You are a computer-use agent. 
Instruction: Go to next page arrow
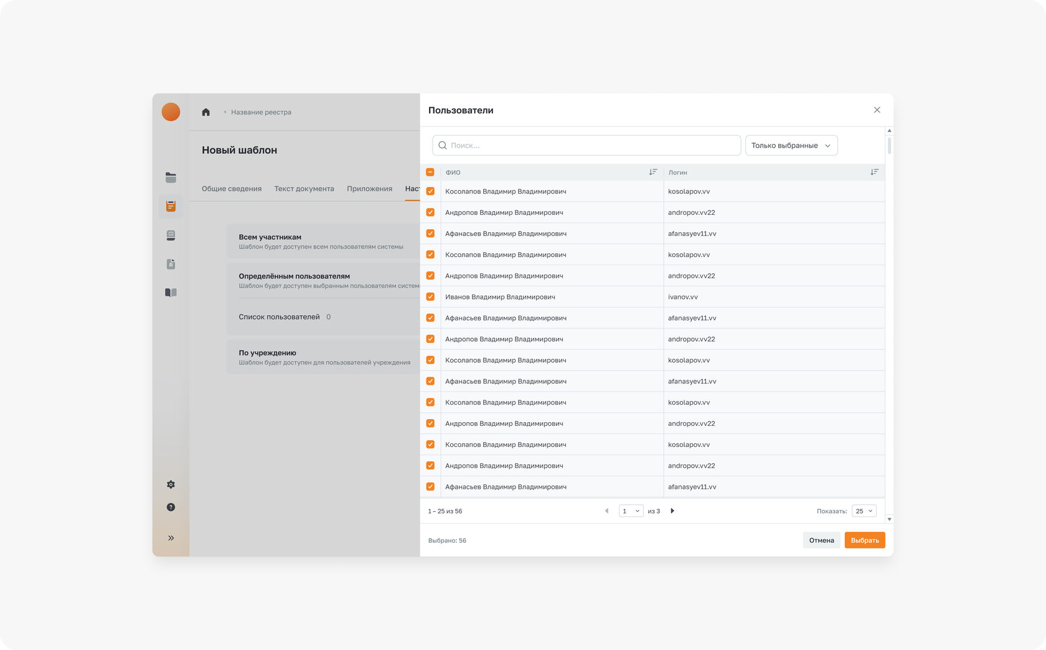pyautogui.click(x=672, y=511)
